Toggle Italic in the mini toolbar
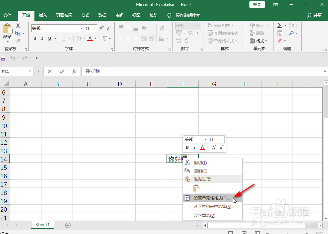 (x=195, y=147)
